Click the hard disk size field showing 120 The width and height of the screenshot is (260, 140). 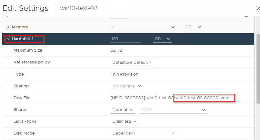coord(125,39)
